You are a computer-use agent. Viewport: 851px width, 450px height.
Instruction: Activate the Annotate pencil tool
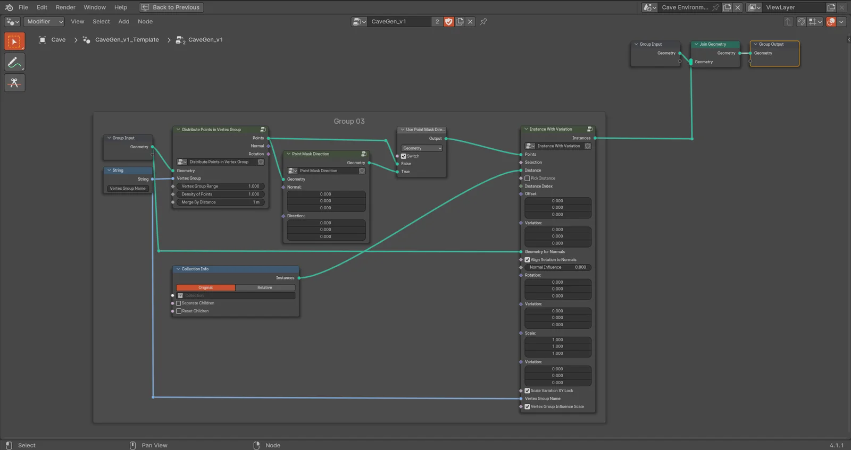click(x=14, y=62)
